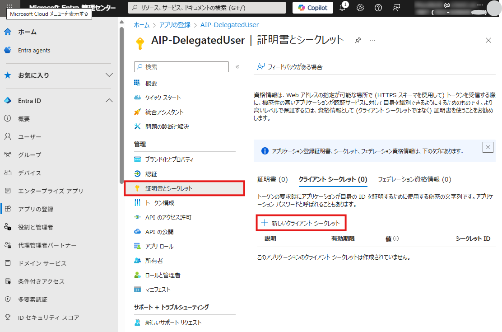The height and width of the screenshot is (332, 502).
Task: Click 新しいクライアント シークレット button
Action: tap(301, 223)
